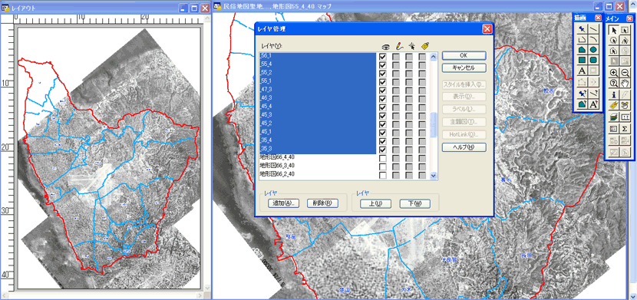Close the メイン main toolbar
The image size is (637, 300).
[x=629, y=18]
